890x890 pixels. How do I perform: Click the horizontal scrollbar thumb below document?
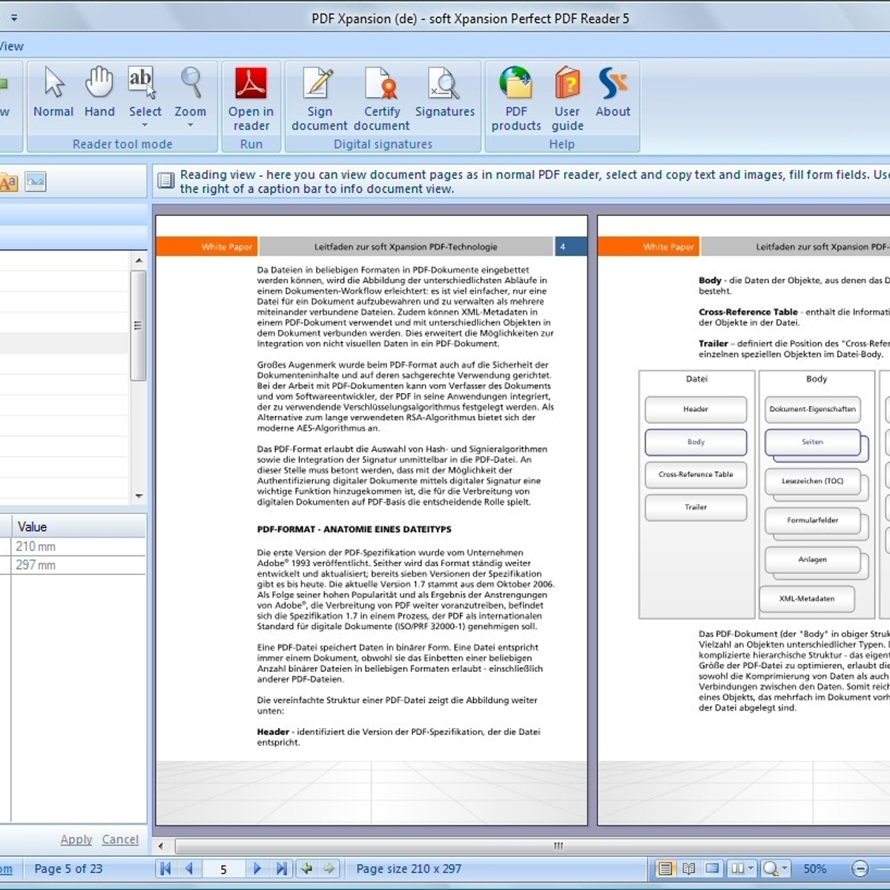click(558, 845)
